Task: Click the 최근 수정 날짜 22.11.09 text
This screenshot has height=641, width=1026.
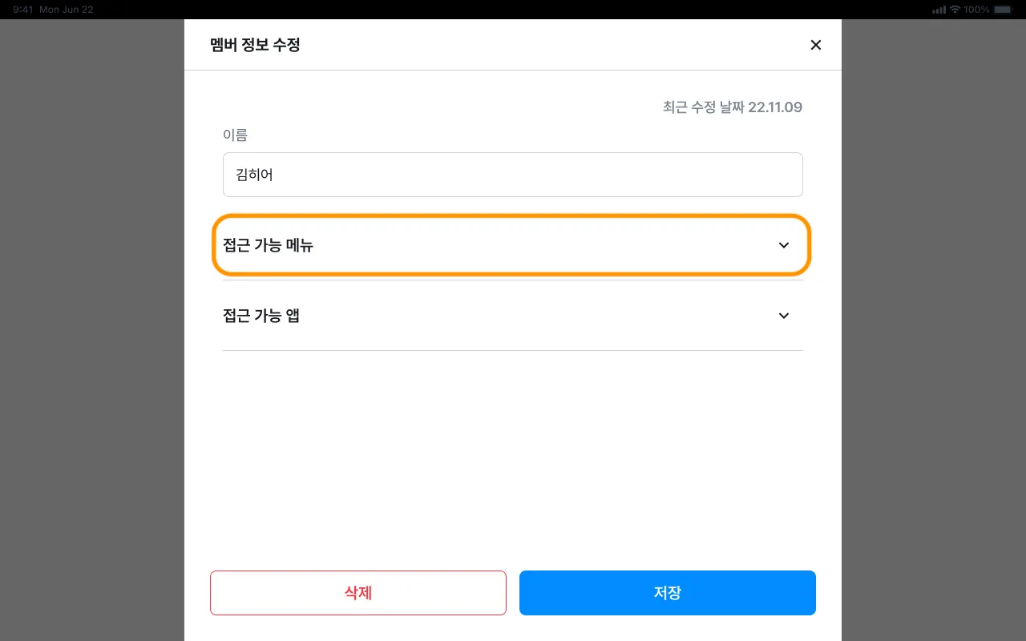Action: click(733, 107)
